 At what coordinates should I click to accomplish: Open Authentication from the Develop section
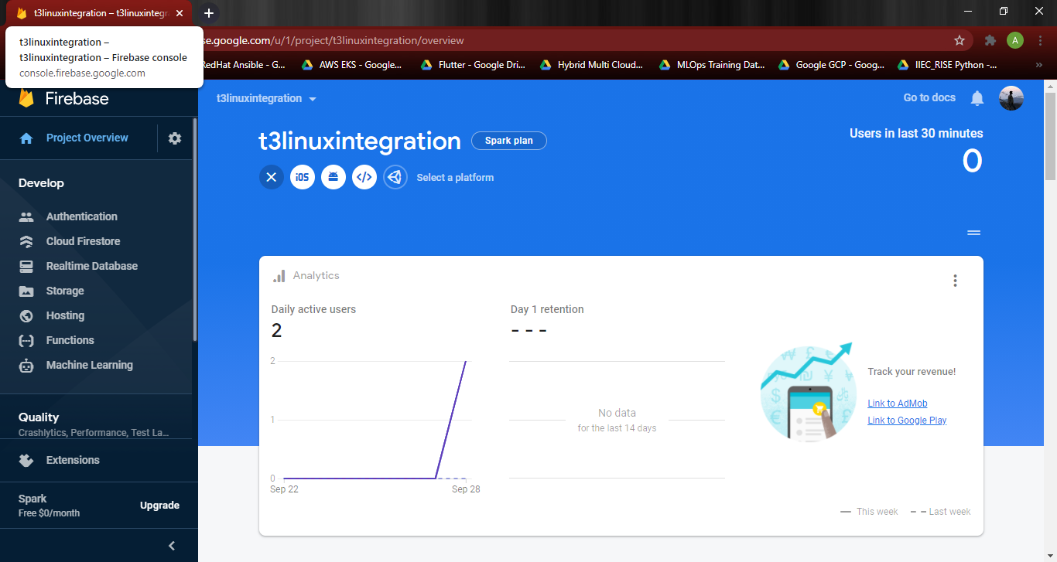81,216
